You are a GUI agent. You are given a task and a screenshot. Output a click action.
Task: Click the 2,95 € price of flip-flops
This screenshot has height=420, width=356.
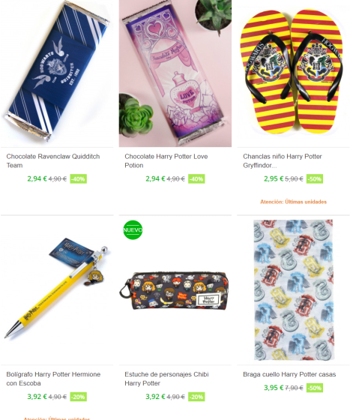click(274, 178)
